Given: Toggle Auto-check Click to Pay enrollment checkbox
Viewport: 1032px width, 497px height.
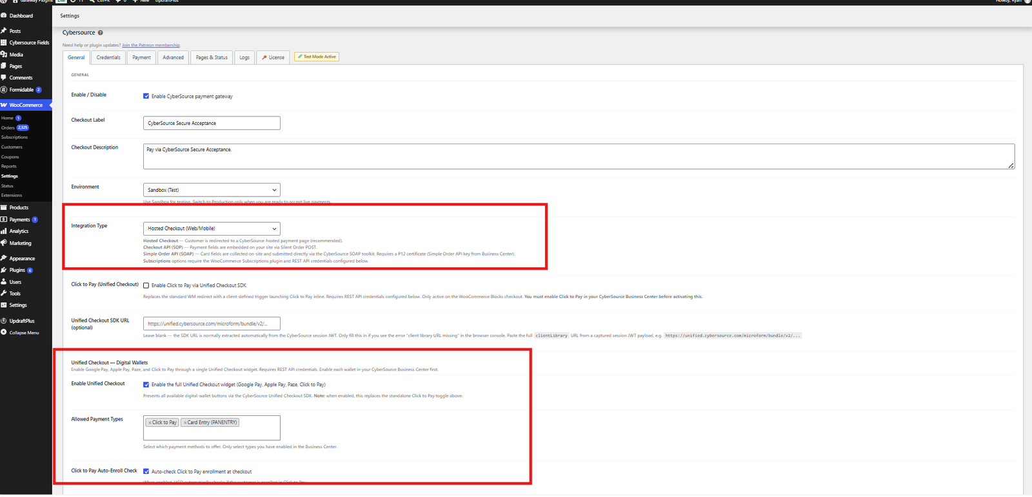Looking at the screenshot, I should (x=146, y=471).
